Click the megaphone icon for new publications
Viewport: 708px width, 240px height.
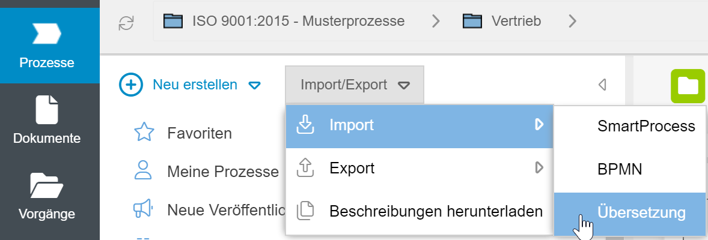pos(144,209)
